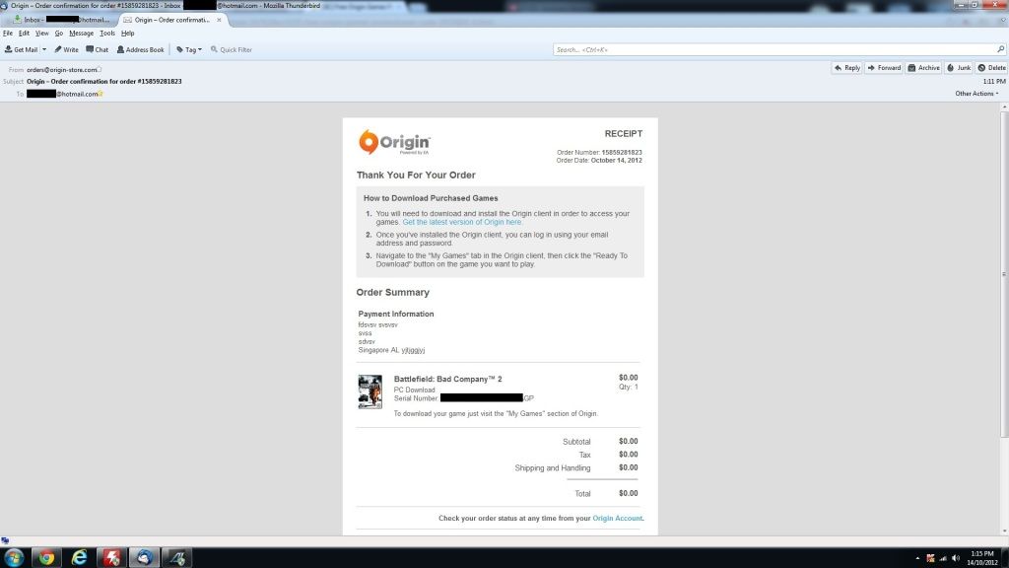1009x568 pixels.
Task: Click "How to Download Purchased Games" heading
Action: [x=431, y=198]
